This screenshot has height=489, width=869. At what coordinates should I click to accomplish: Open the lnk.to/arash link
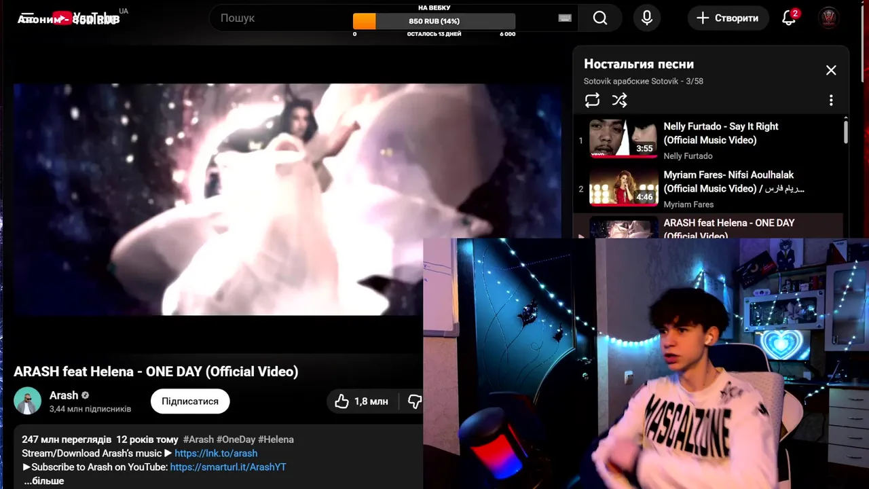[216, 453]
